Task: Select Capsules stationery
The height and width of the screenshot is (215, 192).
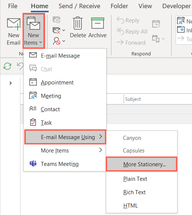Action: click(141, 151)
